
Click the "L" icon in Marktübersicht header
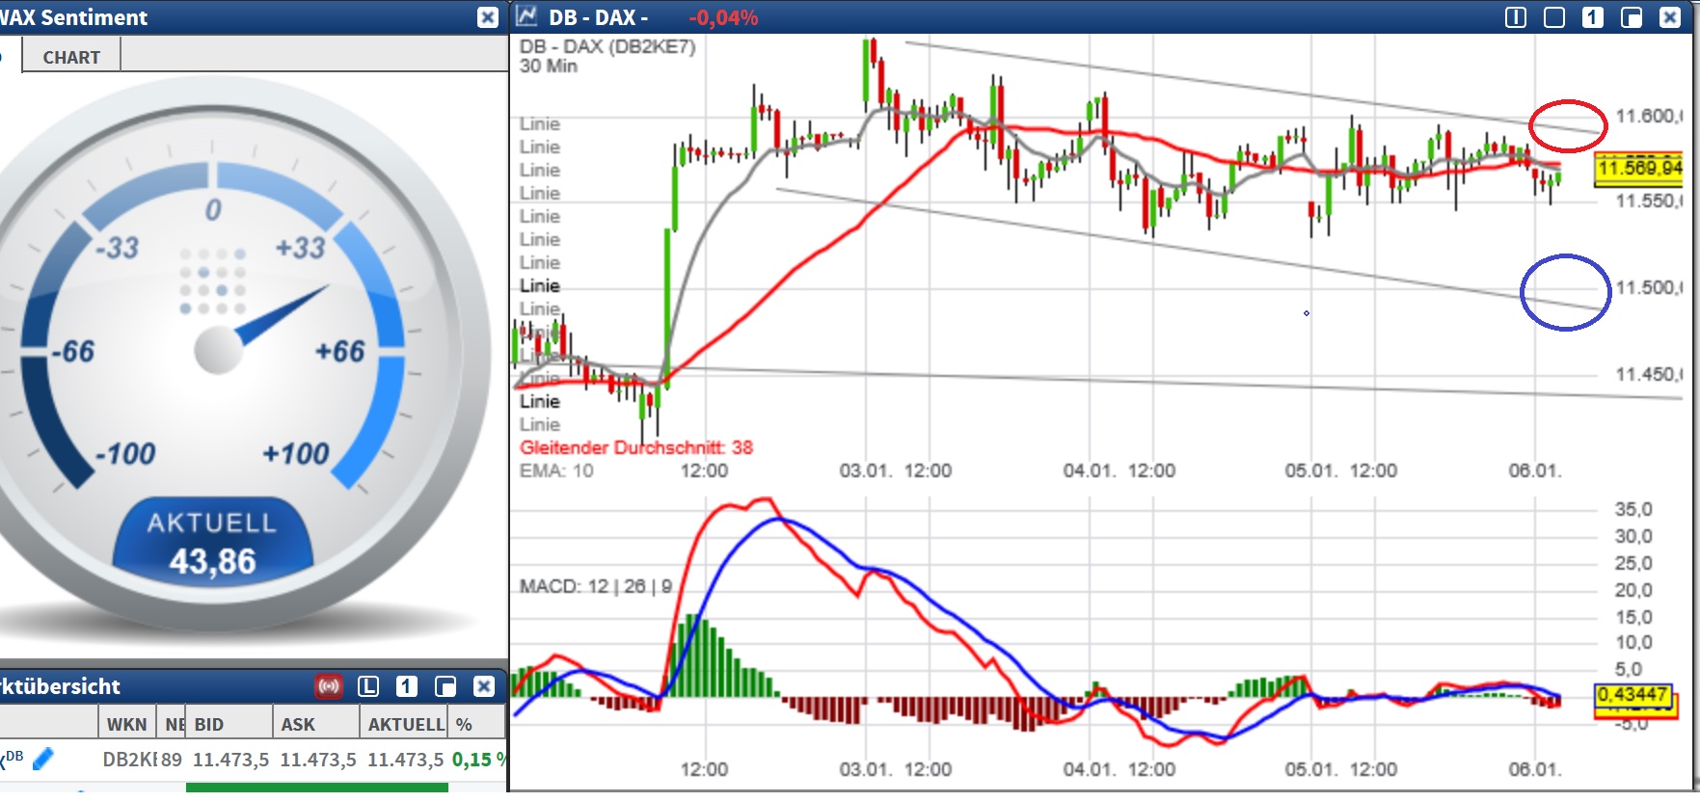click(368, 686)
